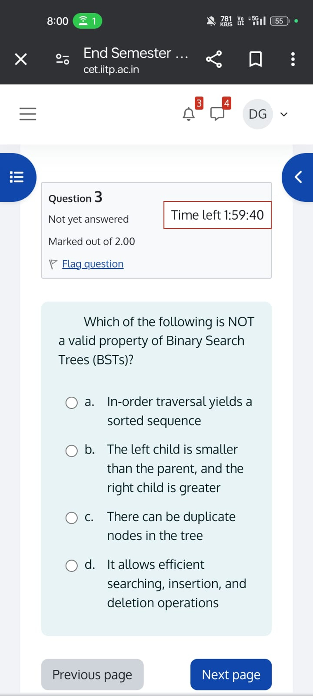Collapse the quiz panel with right chevron

[x=298, y=177]
